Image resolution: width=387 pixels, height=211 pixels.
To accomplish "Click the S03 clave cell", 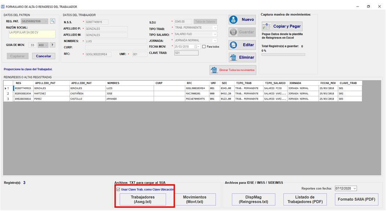I will [x=350, y=99].
